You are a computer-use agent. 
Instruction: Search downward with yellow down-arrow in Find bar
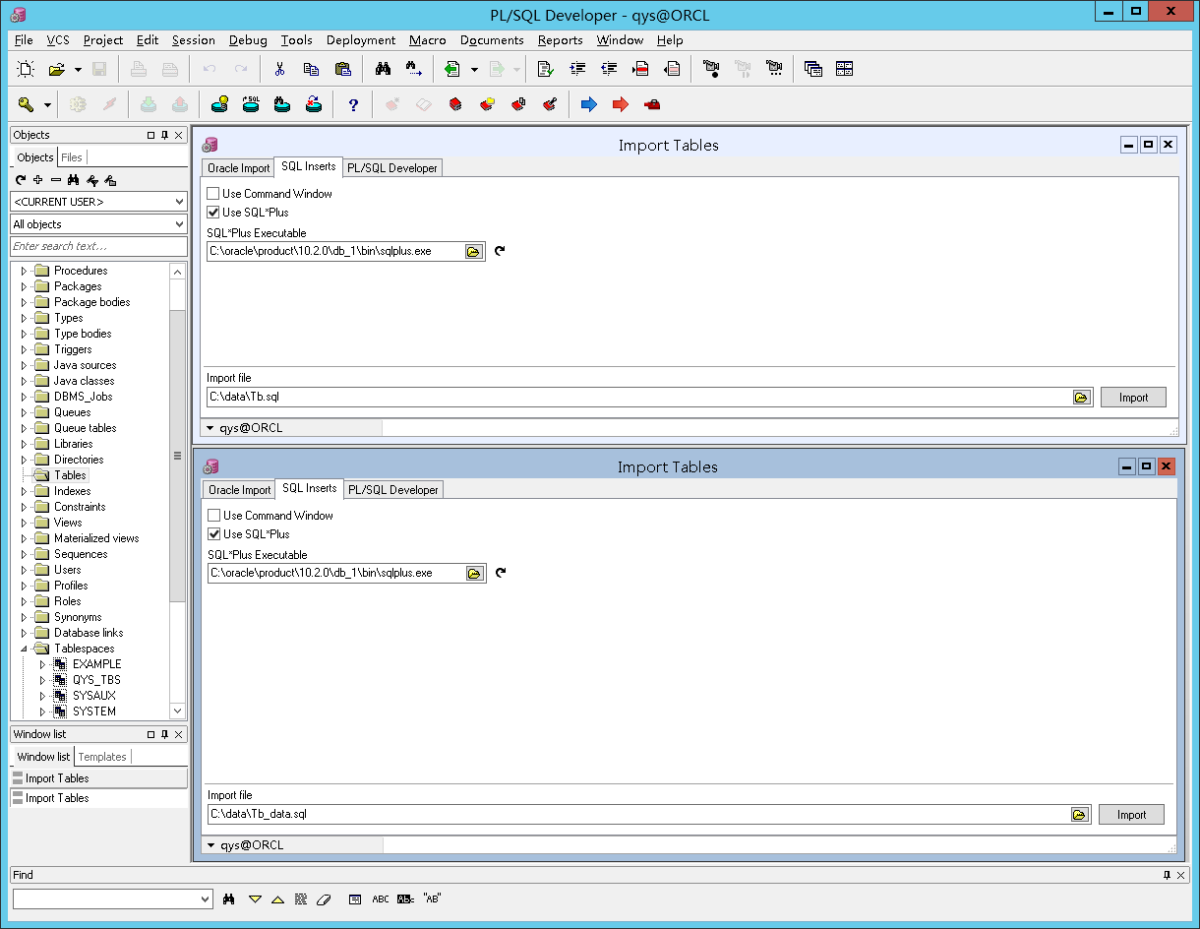click(255, 898)
